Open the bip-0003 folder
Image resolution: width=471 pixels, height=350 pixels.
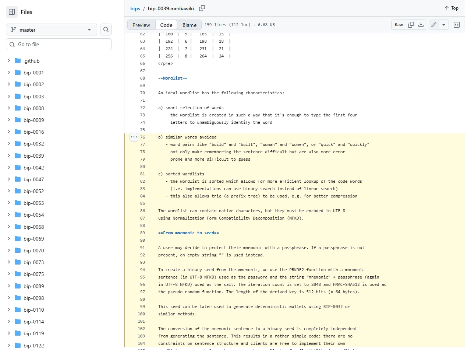(33, 97)
